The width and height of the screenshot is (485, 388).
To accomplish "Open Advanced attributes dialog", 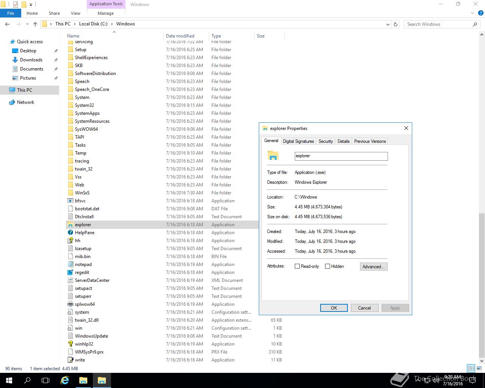I will pos(374,267).
